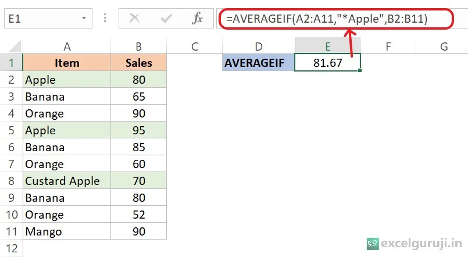Select row 10 header
The height and width of the screenshot is (257, 468).
point(12,215)
